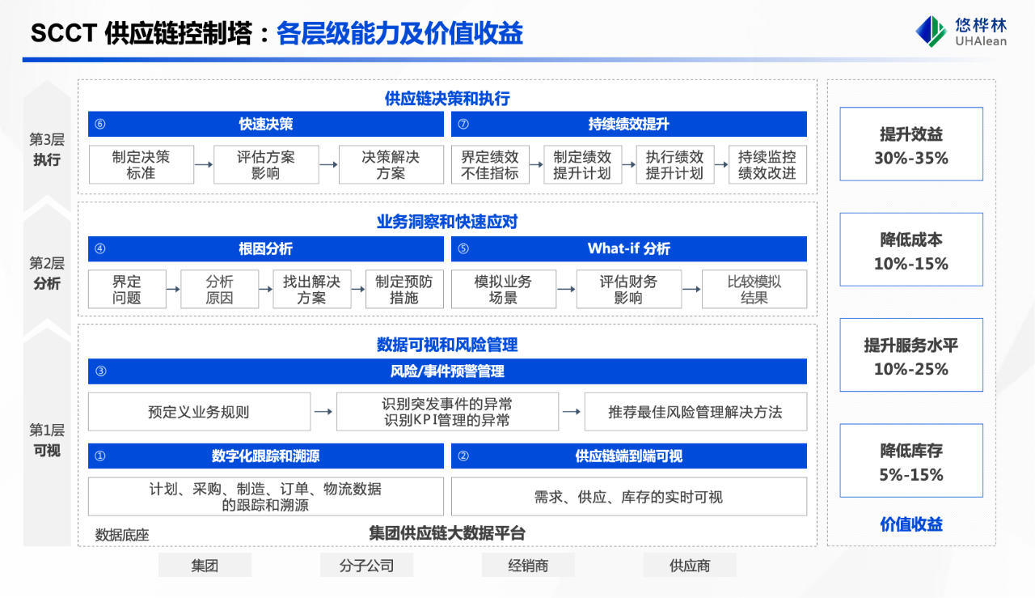Click circled number ⑥ beside 快速决策
Screen dimensions: 1035x598
pyautogui.click(x=100, y=125)
